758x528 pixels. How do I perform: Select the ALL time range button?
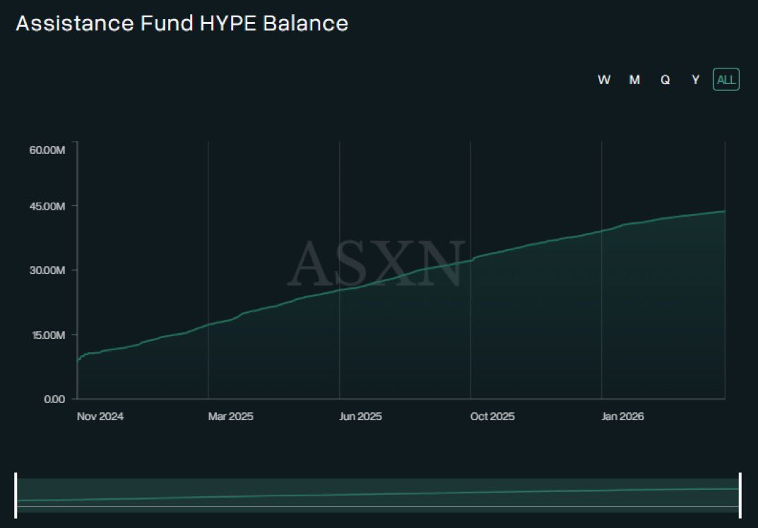pyautogui.click(x=726, y=80)
